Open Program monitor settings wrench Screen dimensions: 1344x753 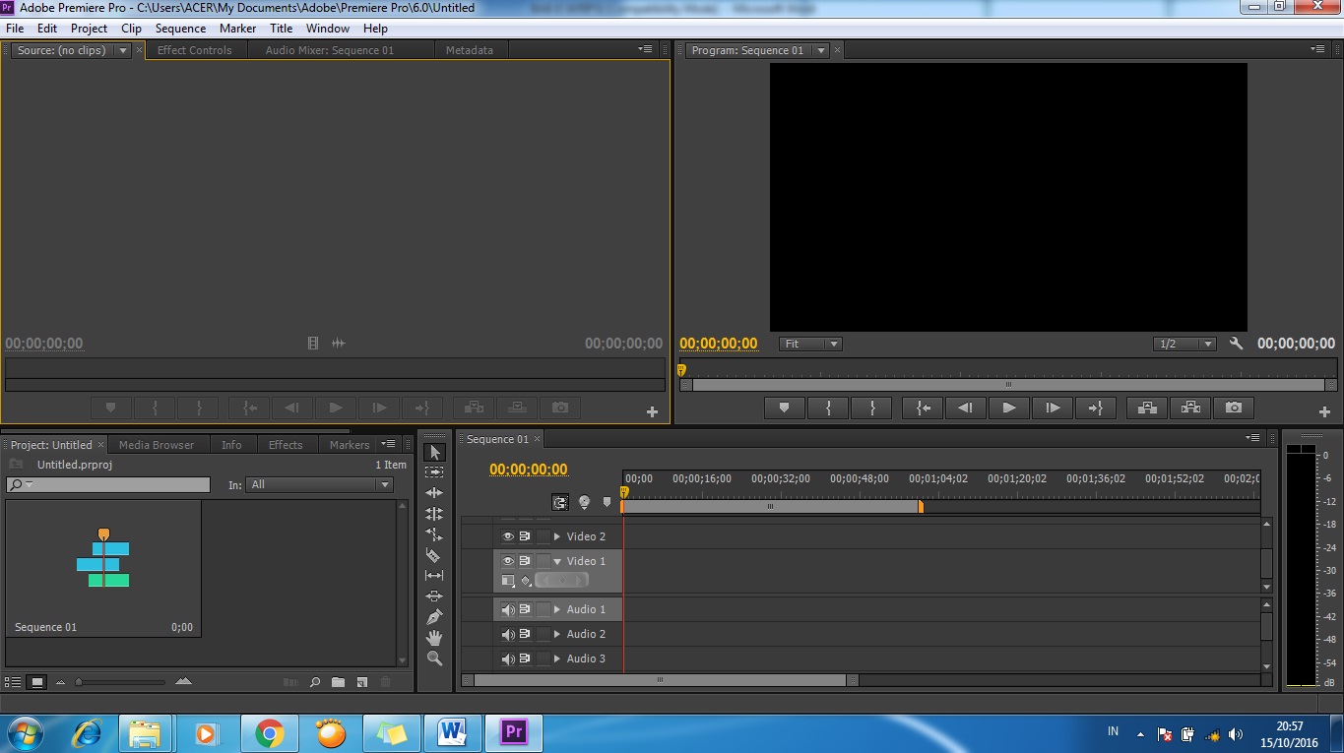coord(1237,344)
